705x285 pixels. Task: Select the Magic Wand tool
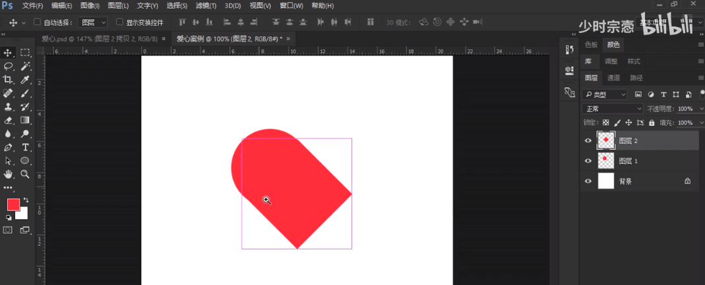click(25, 67)
